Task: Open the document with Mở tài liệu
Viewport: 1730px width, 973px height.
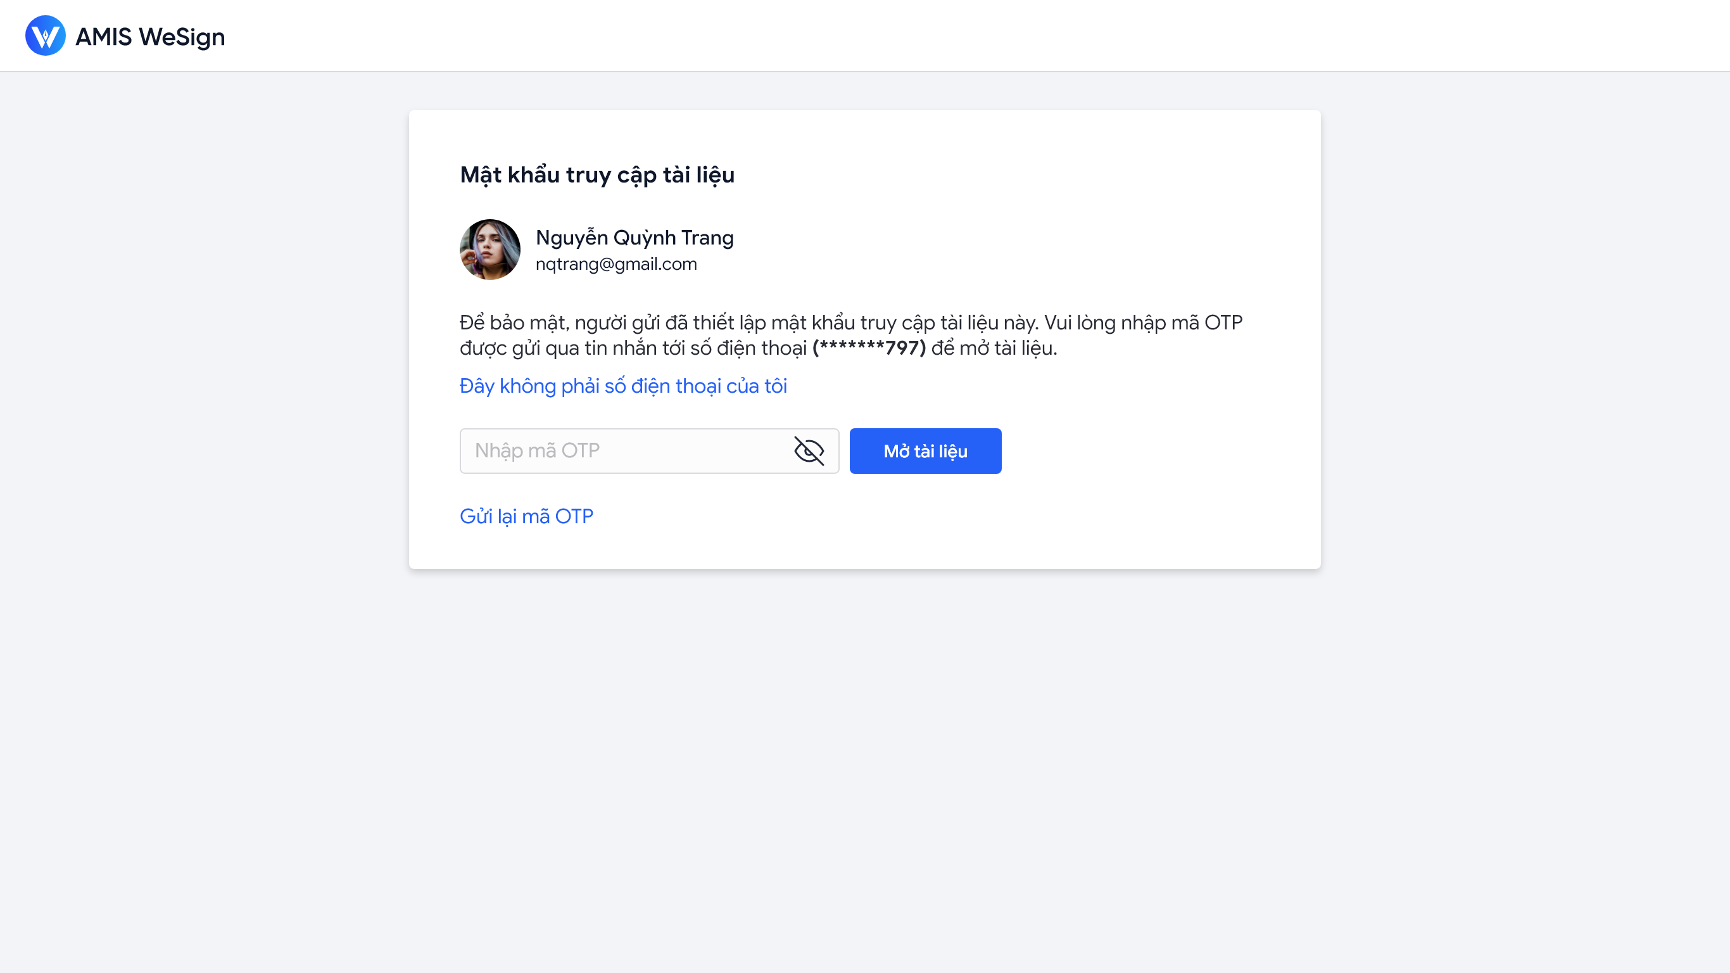Action: coord(925,451)
